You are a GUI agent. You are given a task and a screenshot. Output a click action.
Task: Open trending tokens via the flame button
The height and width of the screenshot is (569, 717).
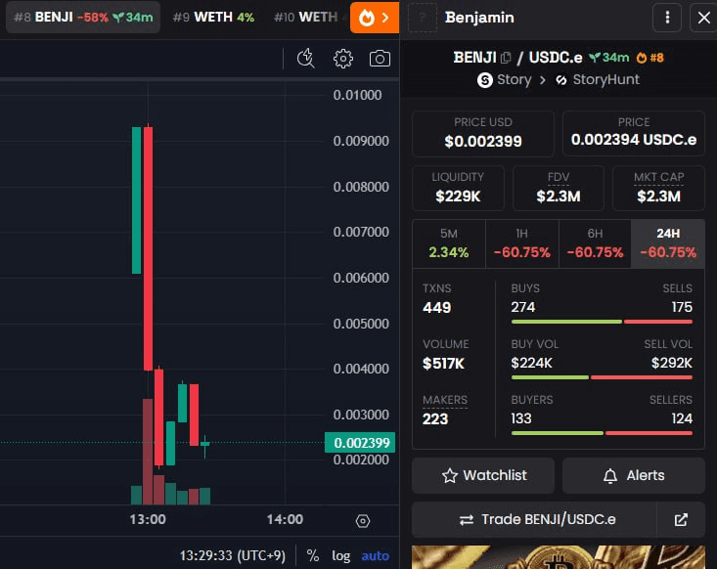coord(374,18)
